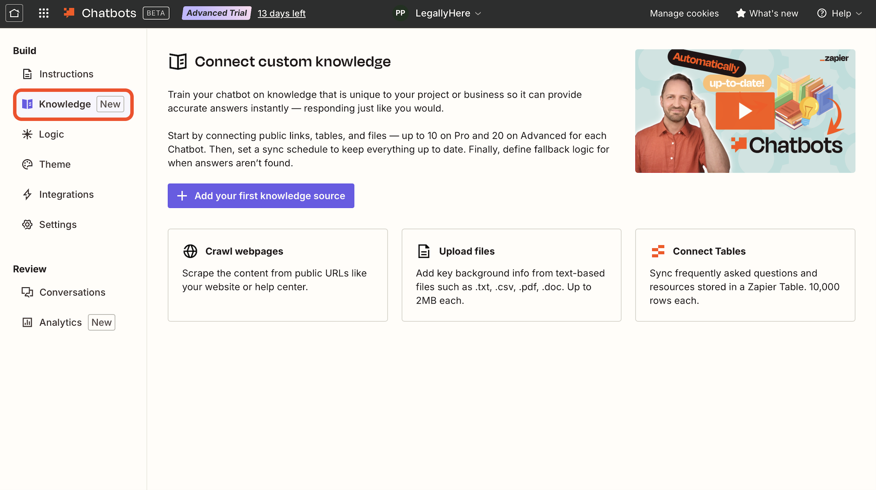Click the Connect Tables orange icon
The height and width of the screenshot is (490, 876).
click(658, 251)
